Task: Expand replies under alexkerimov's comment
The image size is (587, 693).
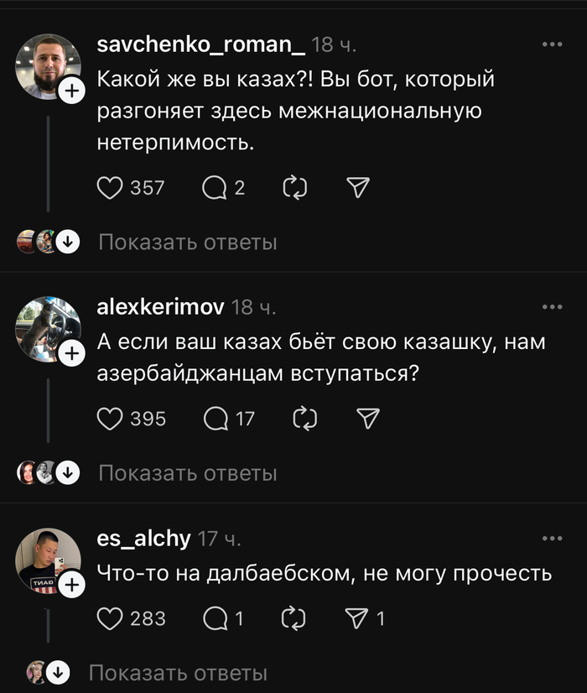Action: pos(187,473)
